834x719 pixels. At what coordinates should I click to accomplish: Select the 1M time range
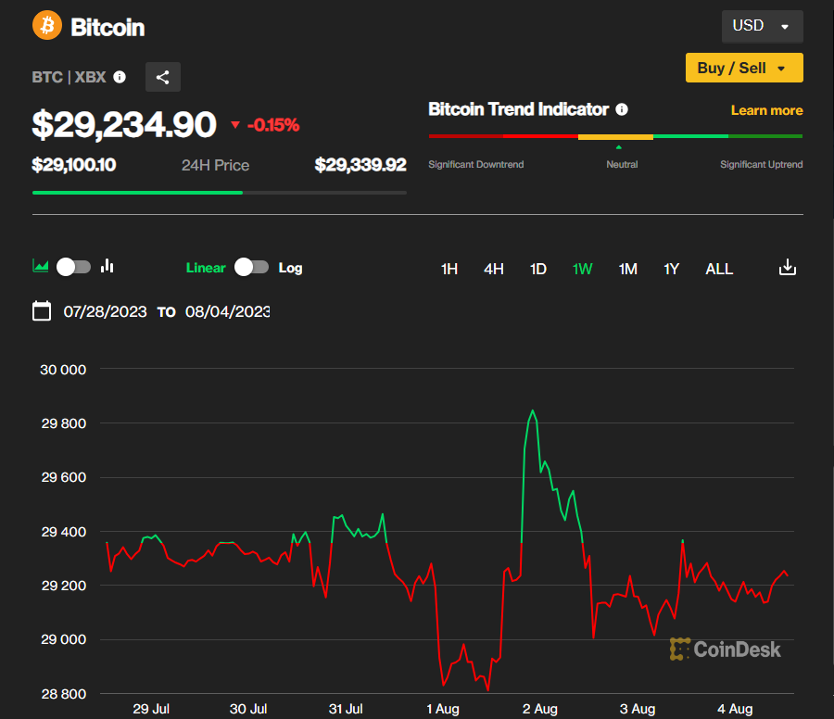pyautogui.click(x=627, y=269)
